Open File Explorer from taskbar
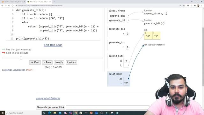204x115 pixels. (x=55, y=113)
